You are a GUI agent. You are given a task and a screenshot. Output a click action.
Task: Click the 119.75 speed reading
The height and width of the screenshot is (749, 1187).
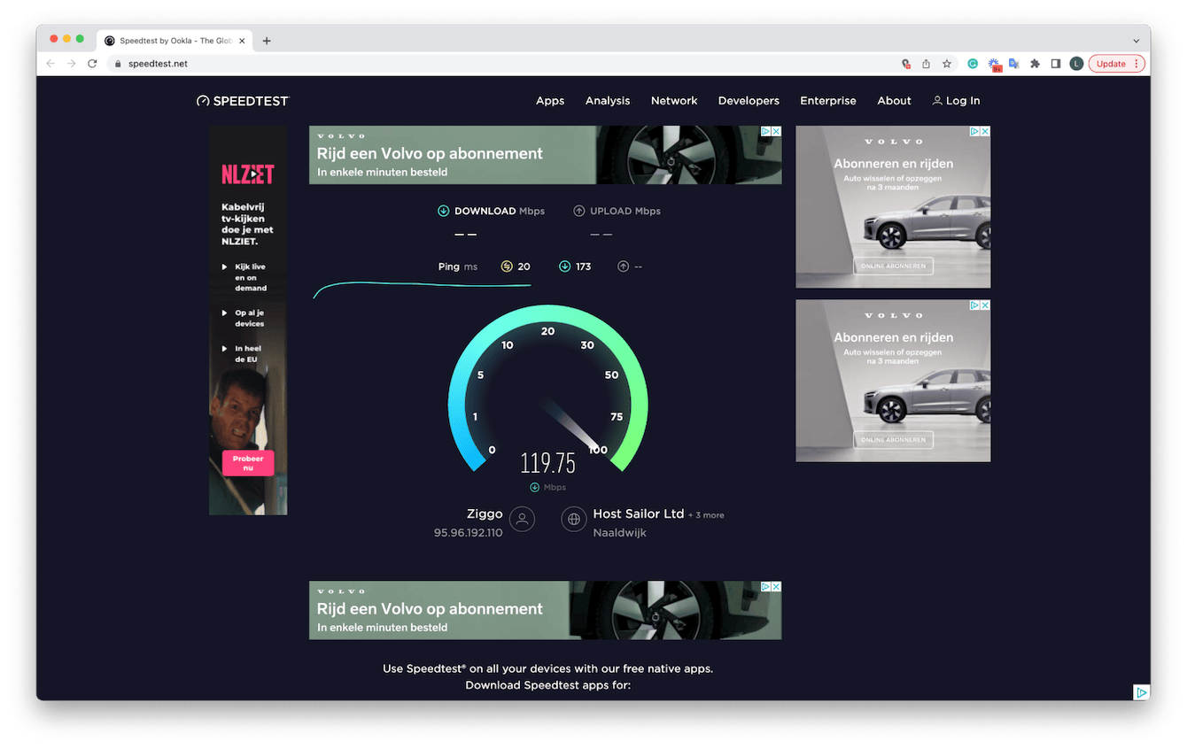[547, 463]
